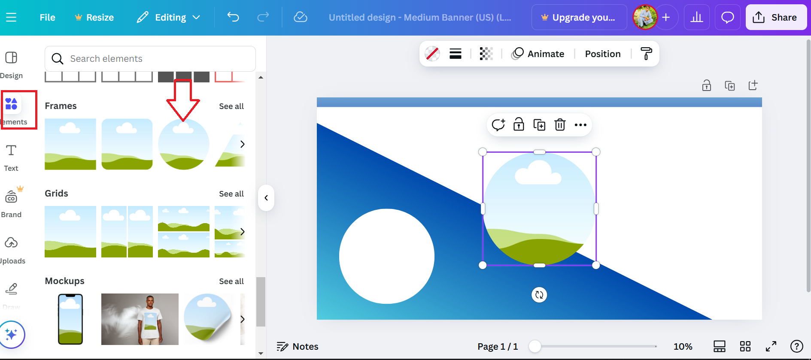The image size is (811, 360).
Task: Click the zoom slider handle
Action: pyautogui.click(x=535, y=346)
